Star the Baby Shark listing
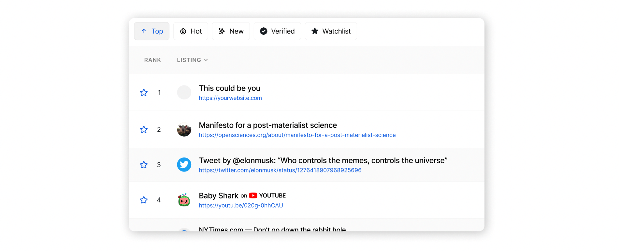This screenshot has width=619, height=251. click(144, 200)
